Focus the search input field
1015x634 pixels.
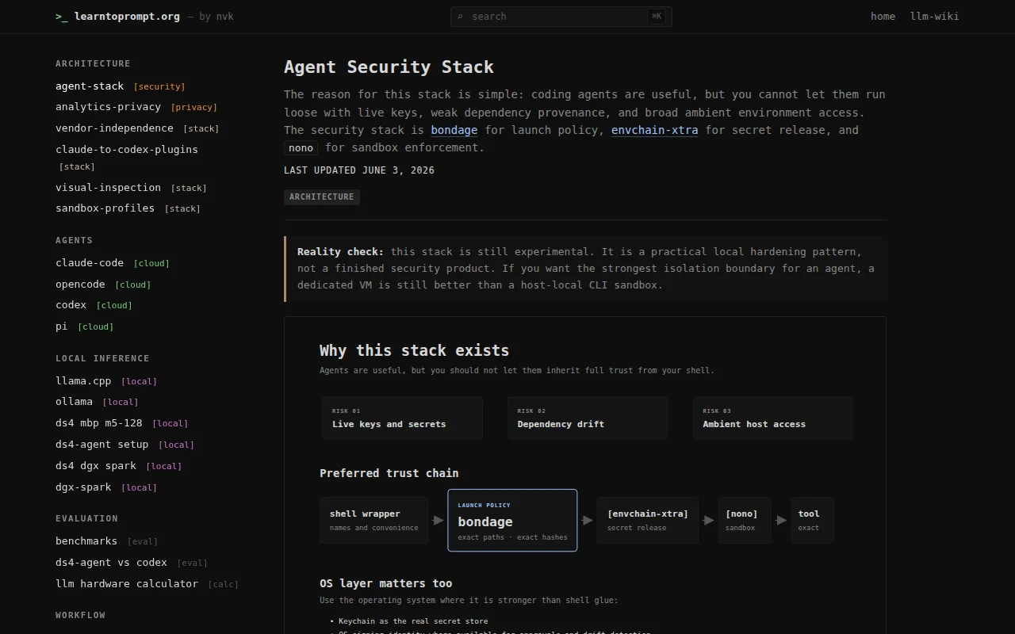[x=561, y=17]
